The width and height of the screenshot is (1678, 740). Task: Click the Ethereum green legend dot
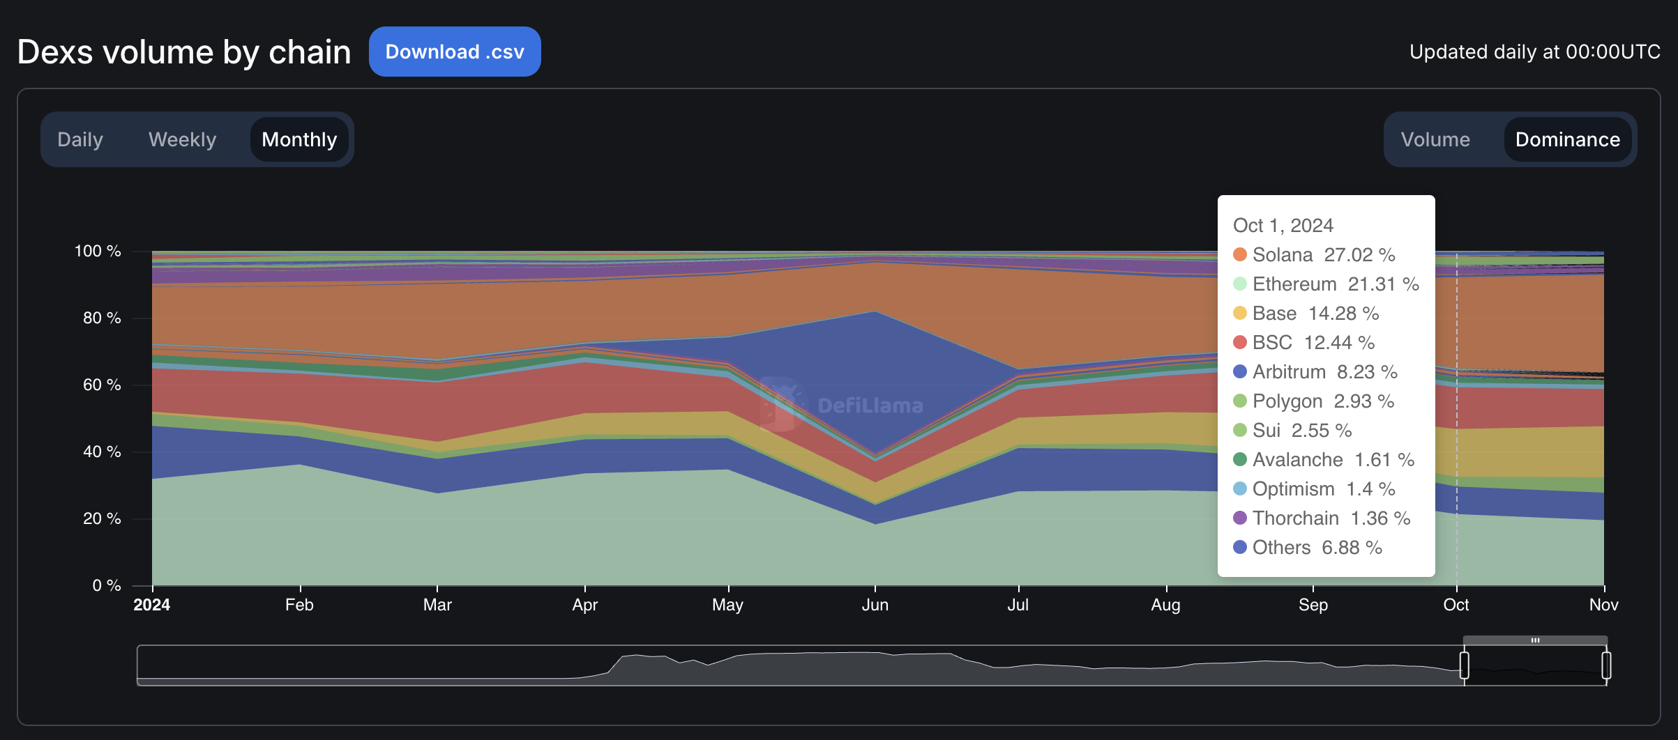click(x=1241, y=284)
